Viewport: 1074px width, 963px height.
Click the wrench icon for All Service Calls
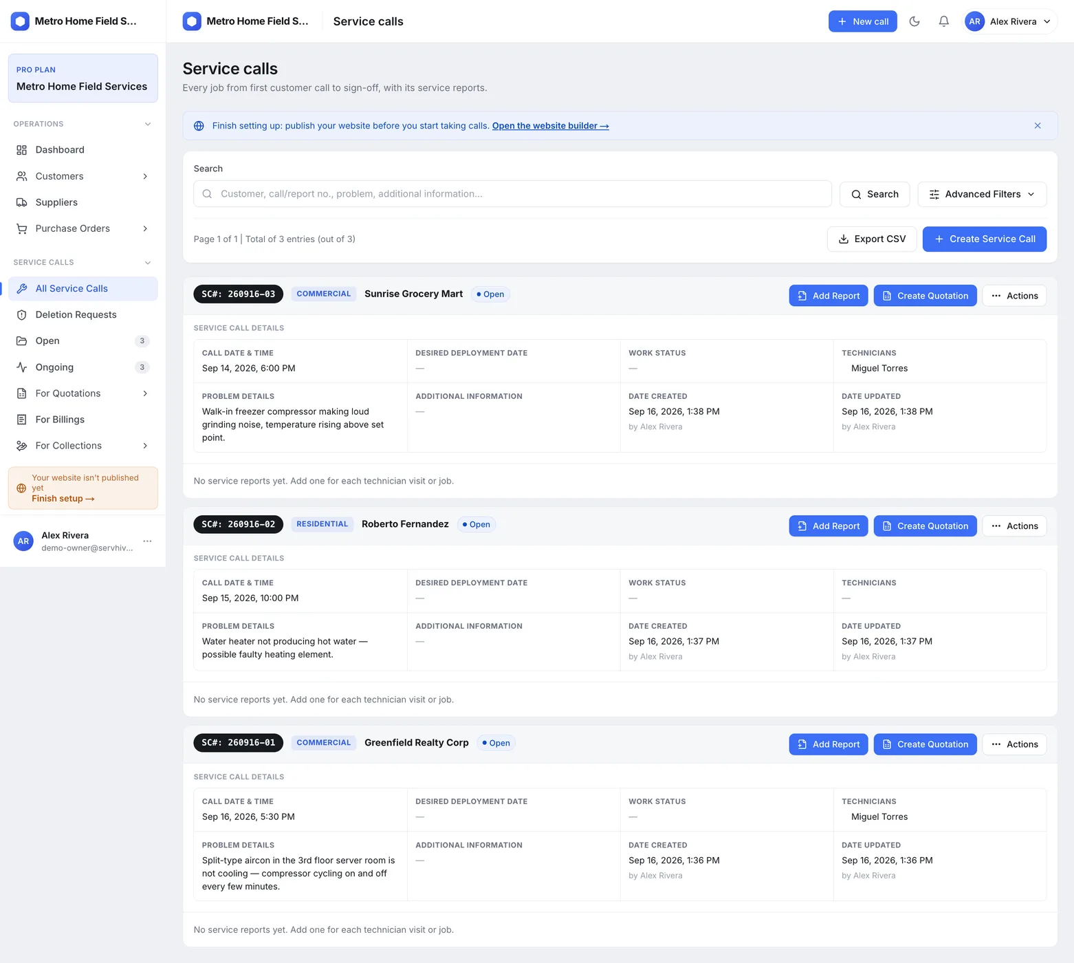pyautogui.click(x=22, y=289)
